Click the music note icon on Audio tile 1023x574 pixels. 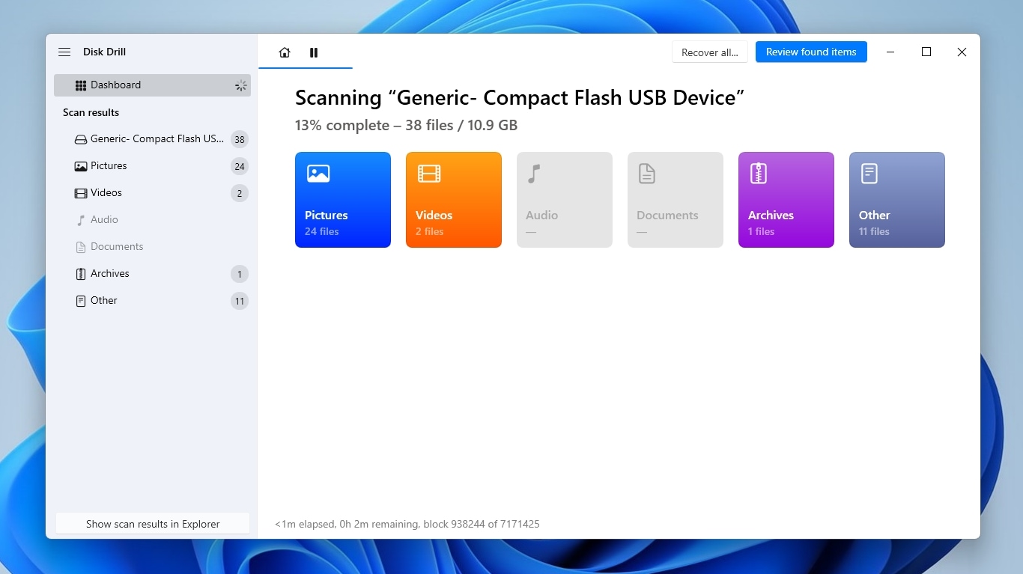click(x=533, y=174)
